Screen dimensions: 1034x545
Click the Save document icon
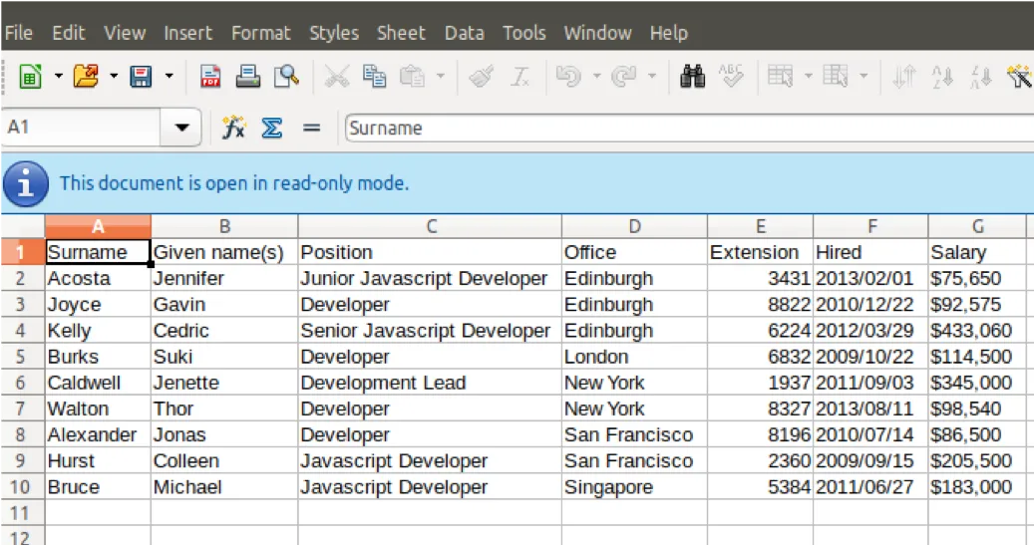tap(142, 77)
